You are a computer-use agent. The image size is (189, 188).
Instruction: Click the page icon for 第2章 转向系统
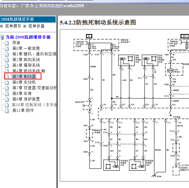coord(7,60)
